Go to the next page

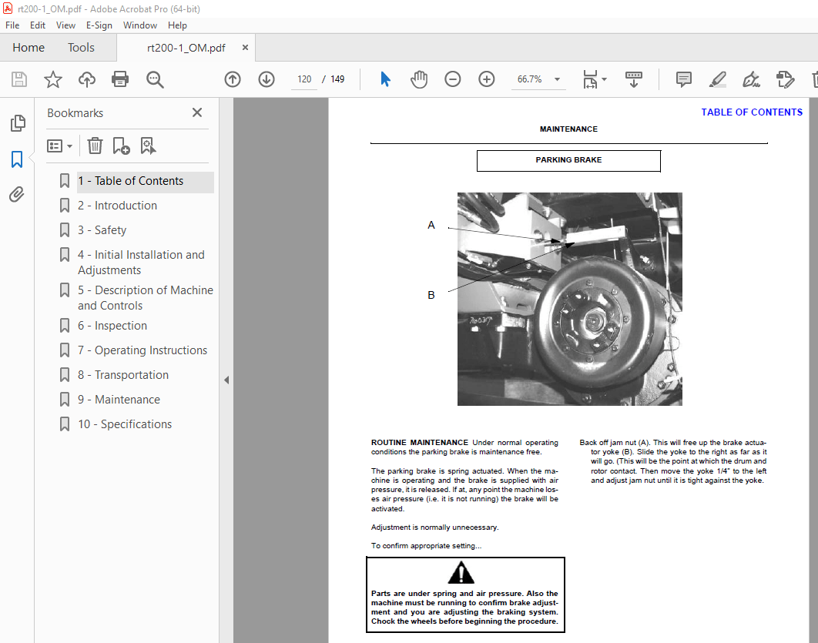(266, 79)
